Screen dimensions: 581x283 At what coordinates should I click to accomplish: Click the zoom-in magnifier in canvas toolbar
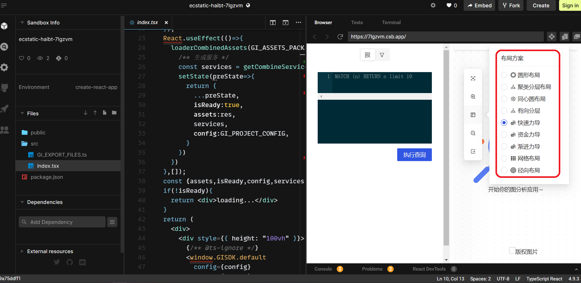point(473,97)
